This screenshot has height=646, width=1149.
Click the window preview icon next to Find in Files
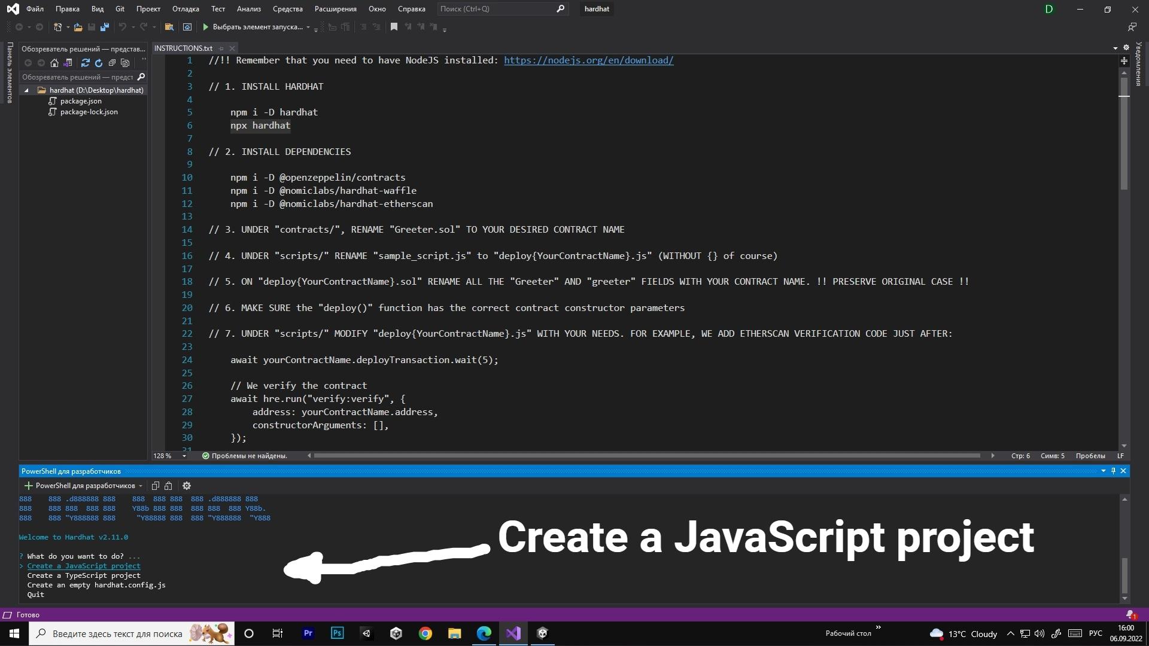[x=187, y=27]
